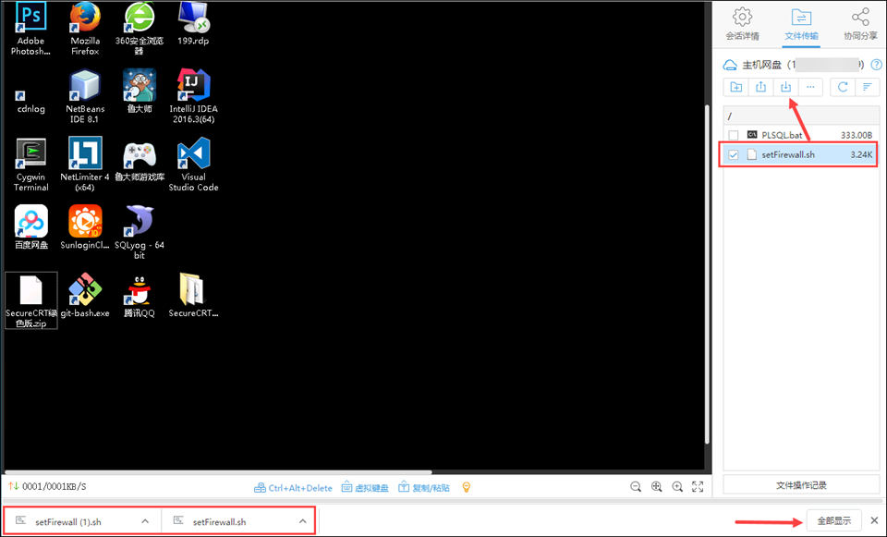Viewport: 887px width, 537px height.
Task: Click the 333.00B file size
Action: pyautogui.click(x=857, y=135)
